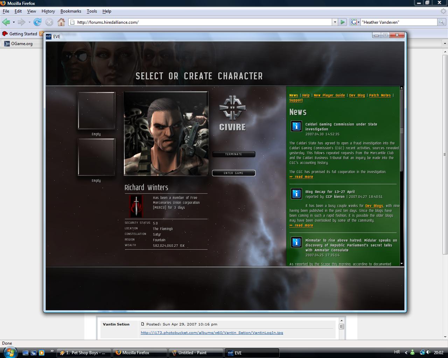Click the search magnifier icon
Viewport: 448px width, 358px height.
[x=441, y=22]
